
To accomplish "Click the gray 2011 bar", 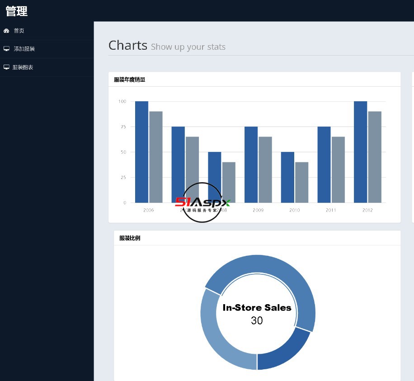I will point(338,170).
